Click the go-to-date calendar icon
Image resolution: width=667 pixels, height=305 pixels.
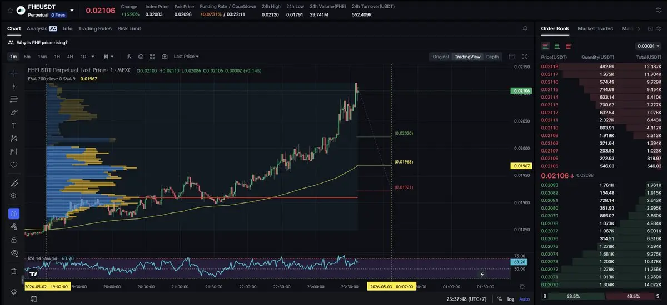[34, 299]
